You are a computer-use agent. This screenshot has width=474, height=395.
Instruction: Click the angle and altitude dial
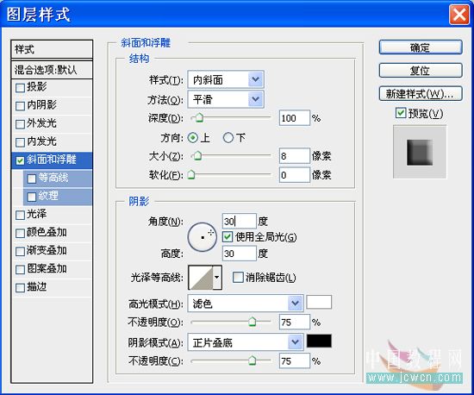coord(203,237)
